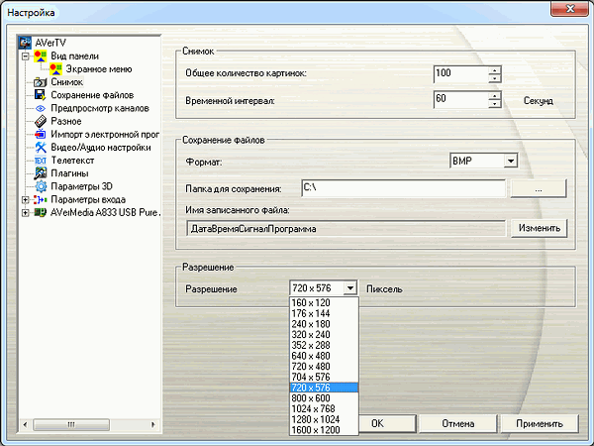Open Видео/Аудио настройки in the tree
The height and width of the screenshot is (446, 594).
click(x=101, y=147)
